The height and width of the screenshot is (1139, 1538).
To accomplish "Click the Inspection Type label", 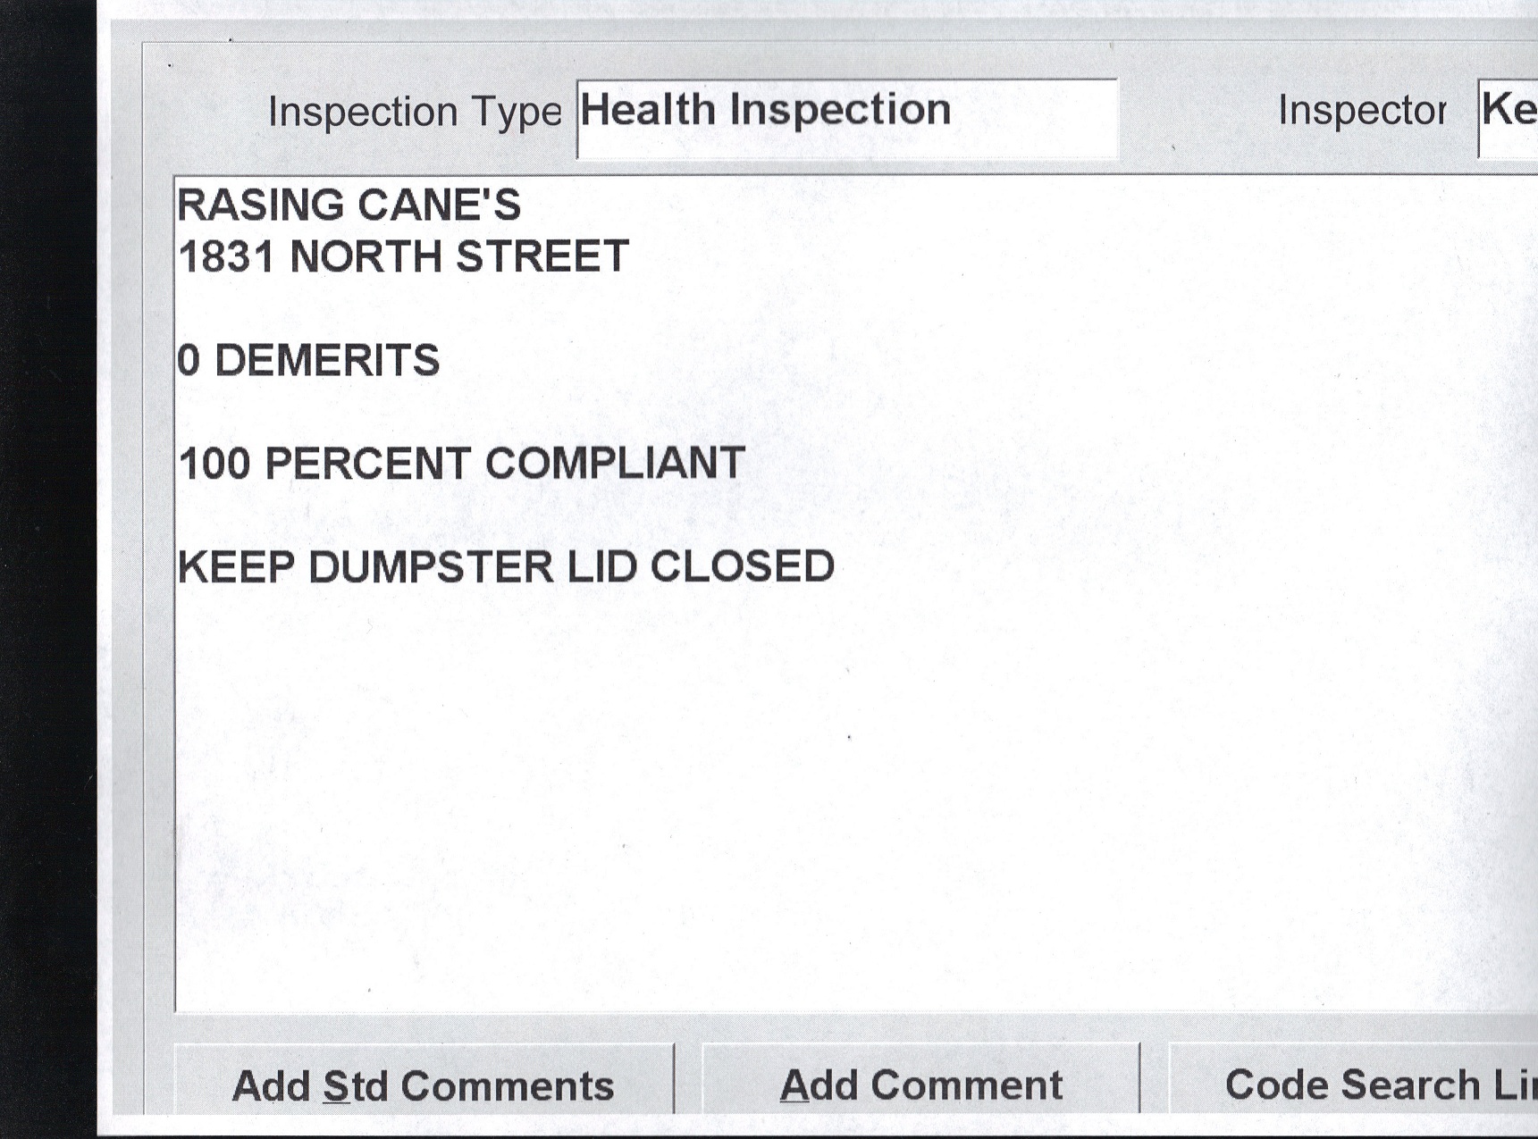I will tap(415, 113).
